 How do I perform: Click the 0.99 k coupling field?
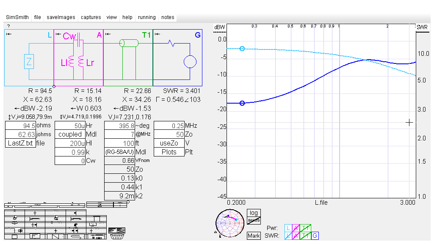click(x=70, y=152)
